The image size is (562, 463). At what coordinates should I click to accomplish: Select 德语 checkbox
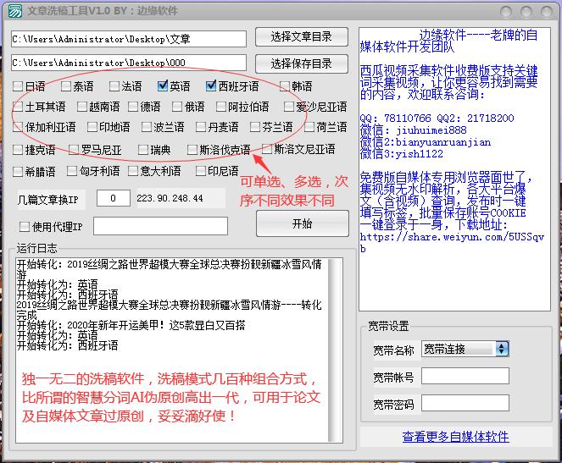click(x=133, y=107)
